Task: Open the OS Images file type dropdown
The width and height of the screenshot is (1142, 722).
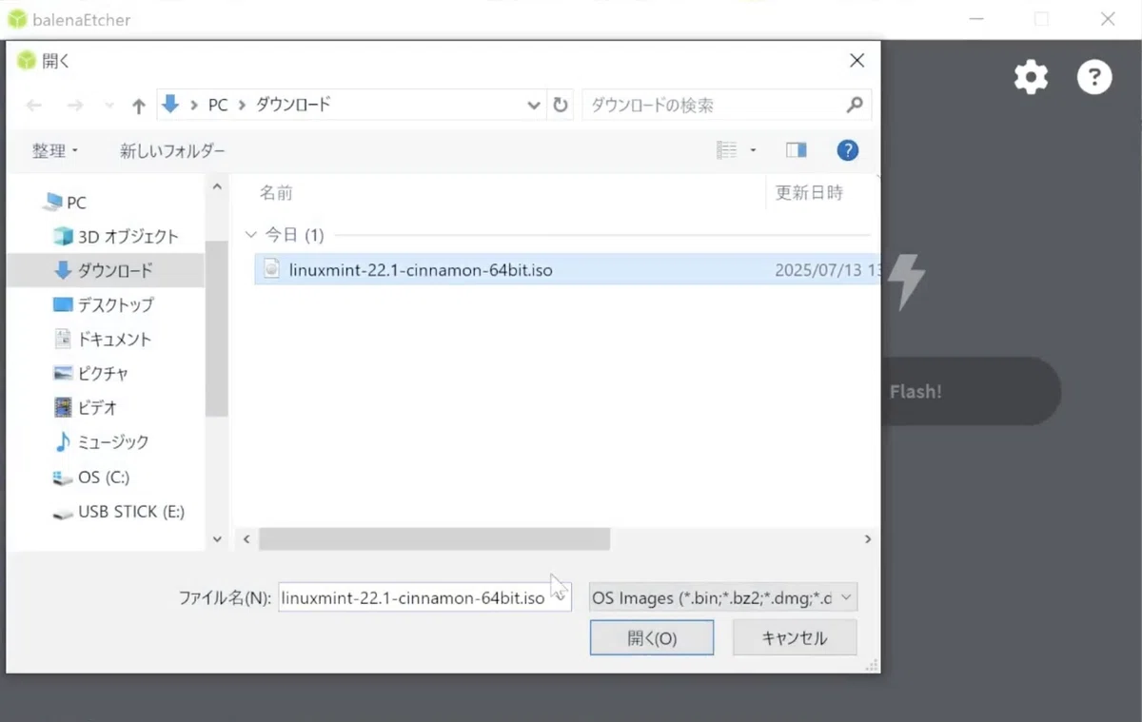Action: pos(723,597)
